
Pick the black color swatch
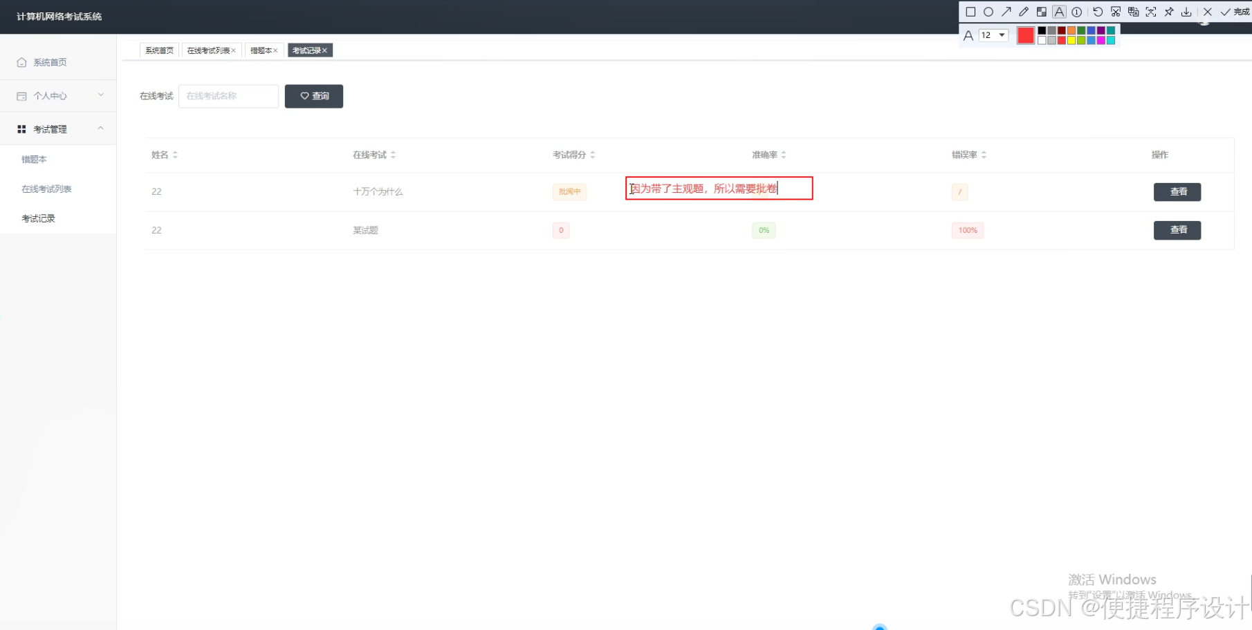point(1042,30)
